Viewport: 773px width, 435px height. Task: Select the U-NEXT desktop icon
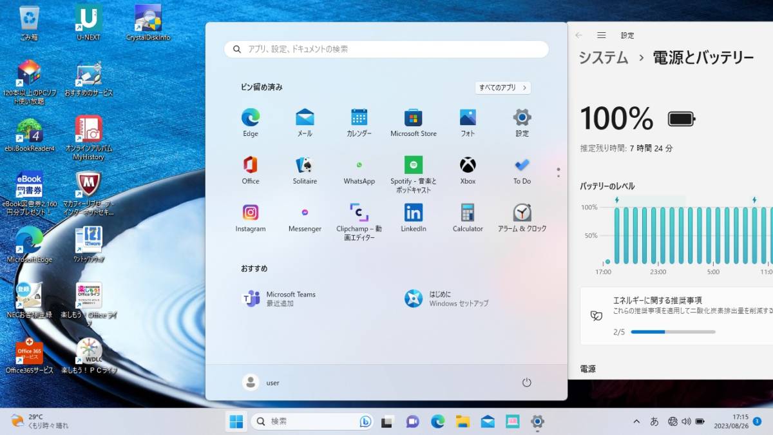point(88,23)
